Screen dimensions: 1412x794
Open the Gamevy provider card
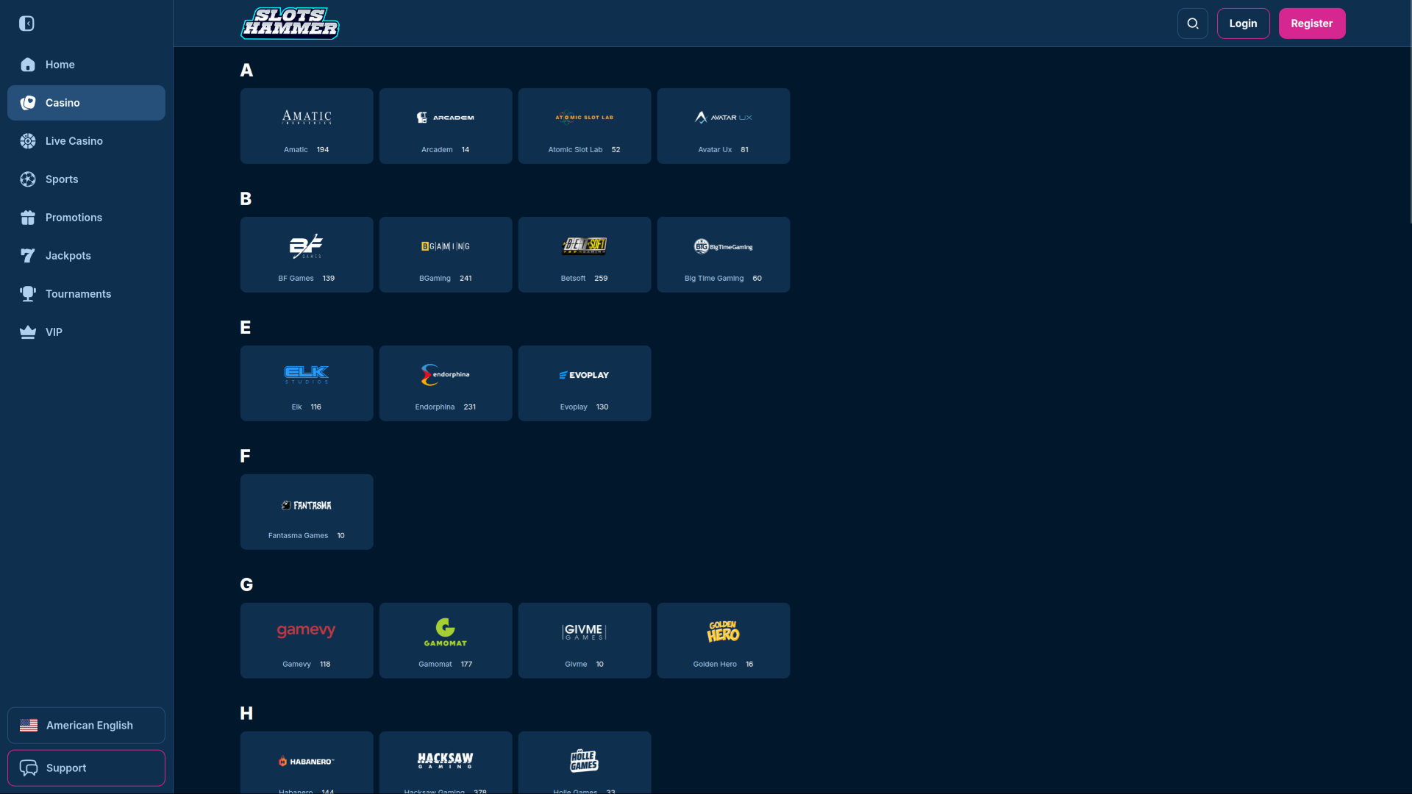(x=307, y=640)
